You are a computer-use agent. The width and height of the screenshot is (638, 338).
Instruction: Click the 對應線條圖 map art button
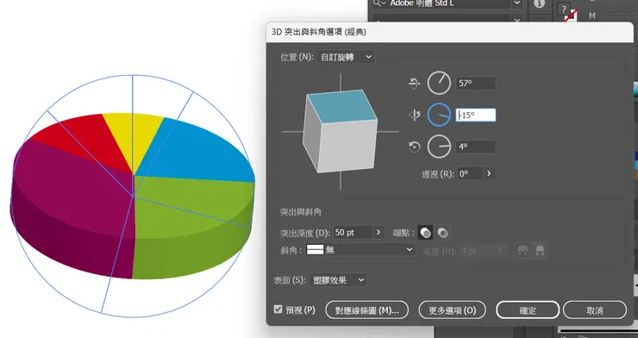point(367,310)
